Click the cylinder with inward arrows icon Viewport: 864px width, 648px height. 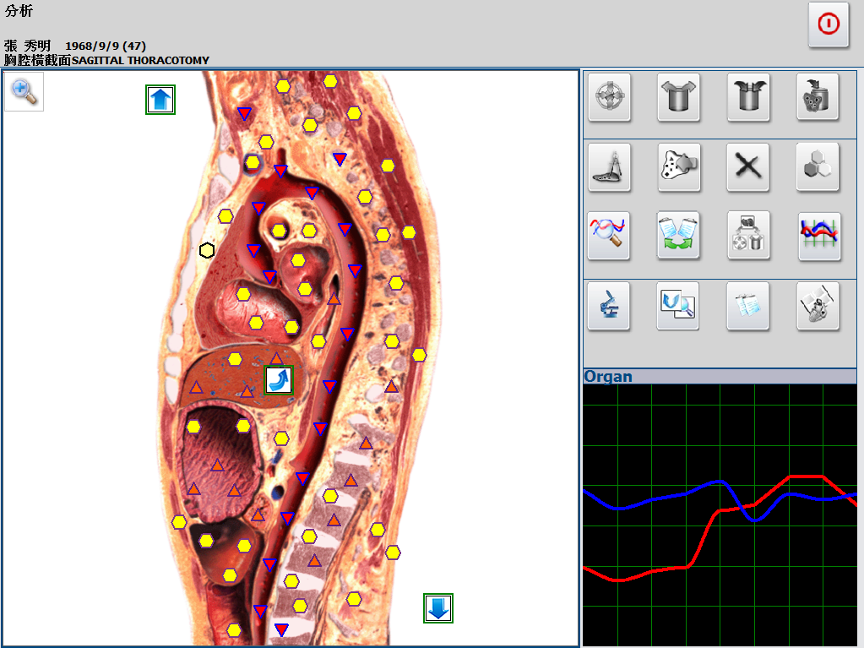pos(747,98)
